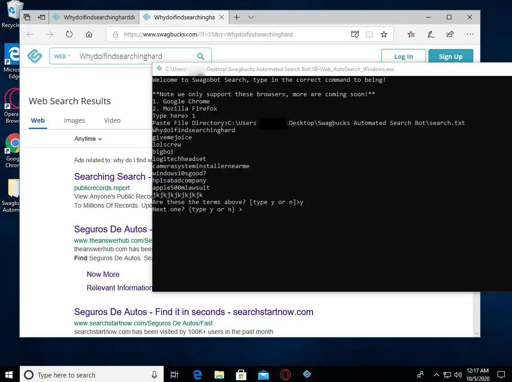The height and width of the screenshot is (382, 512).
Task: Open the Now More sublink
Action: 103,274
